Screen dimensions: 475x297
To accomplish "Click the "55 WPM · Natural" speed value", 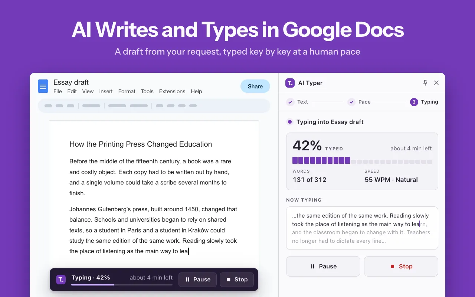I will coord(391,180).
